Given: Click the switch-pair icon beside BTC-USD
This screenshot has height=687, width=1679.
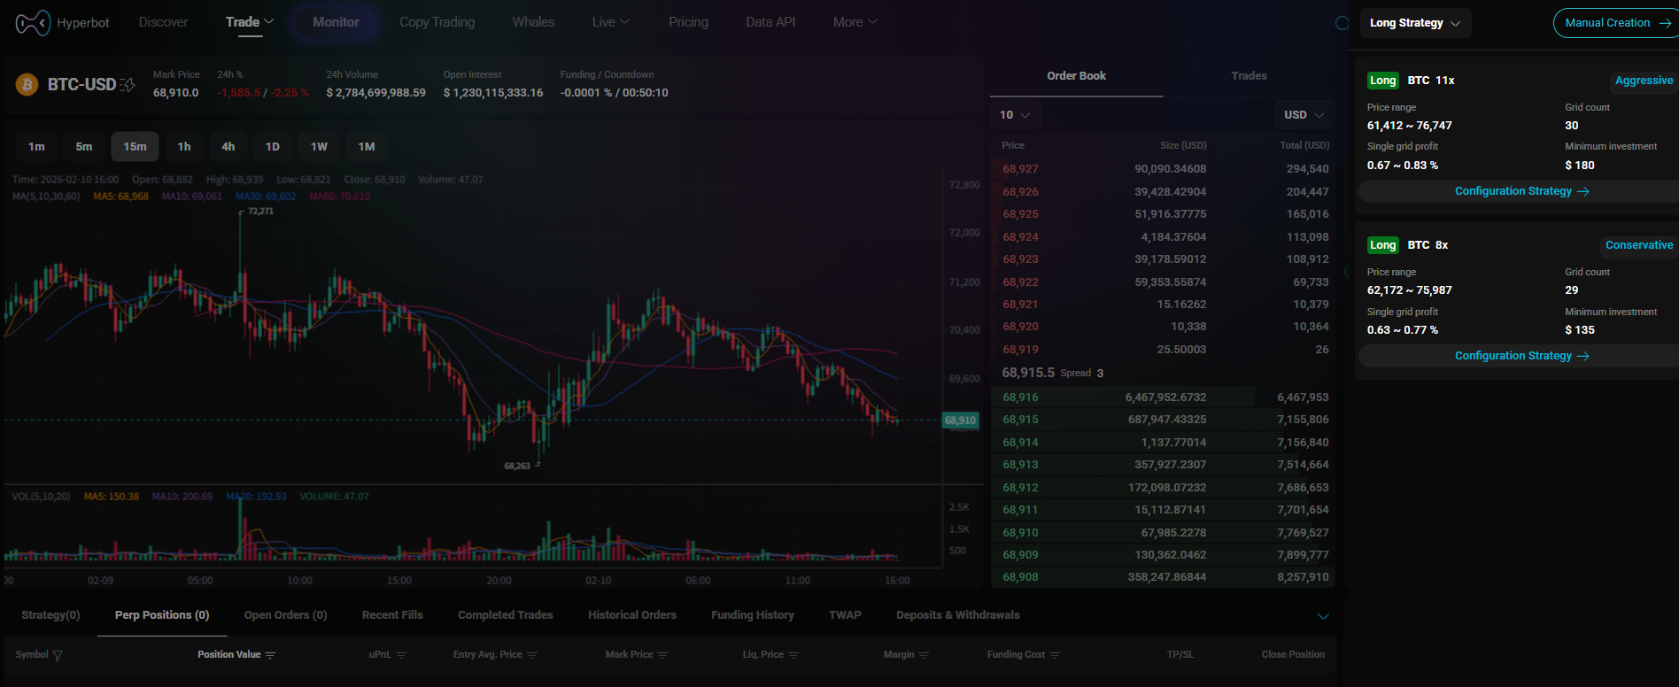Looking at the screenshot, I should tap(128, 85).
